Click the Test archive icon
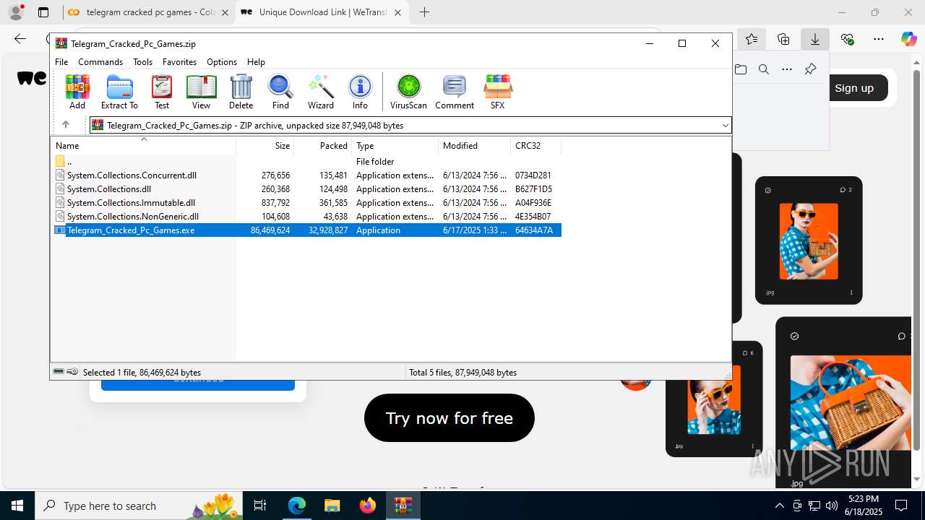925x520 pixels. pyautogui.click(x=162, y=92)
